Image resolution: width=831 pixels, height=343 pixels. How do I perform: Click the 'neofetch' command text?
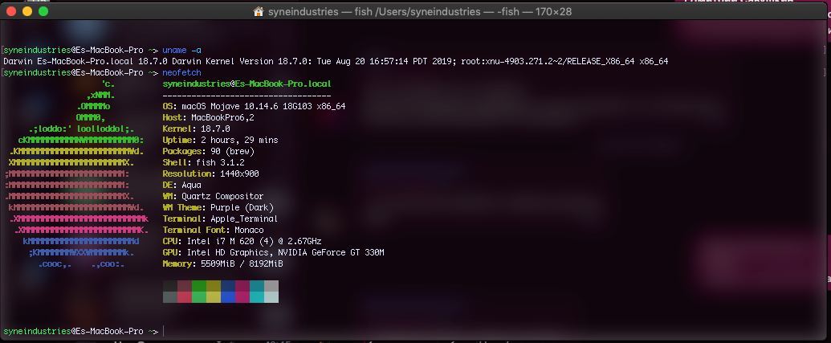tap(181, 72)
